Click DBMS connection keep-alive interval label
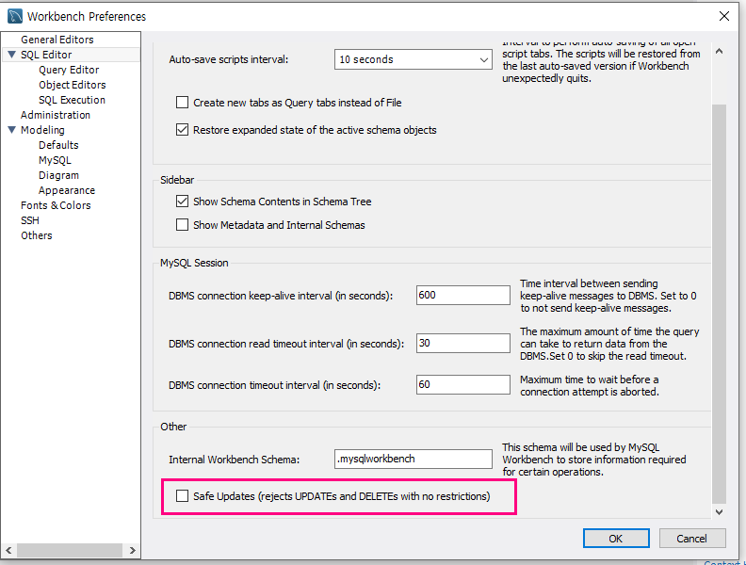Image resolution: width=746 pixels, height=565 pixels. click(x=281, y=296)
